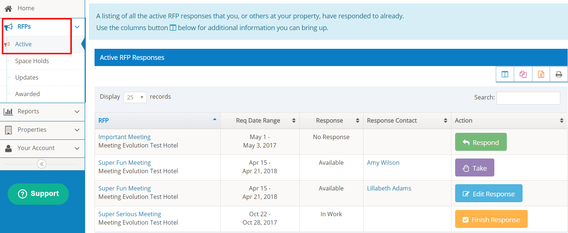Click the copy-to-clipboard icon
Screen dimensions: 568x233
523,74
